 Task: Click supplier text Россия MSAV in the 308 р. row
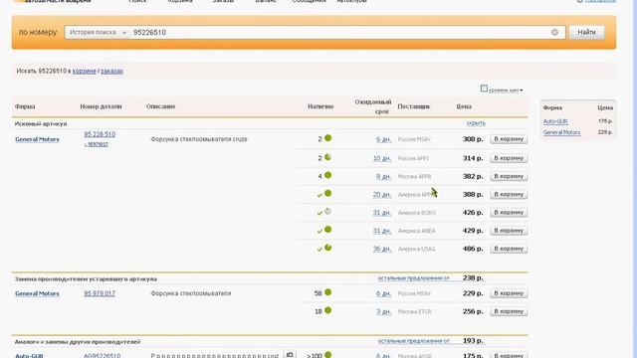(414, 139)
